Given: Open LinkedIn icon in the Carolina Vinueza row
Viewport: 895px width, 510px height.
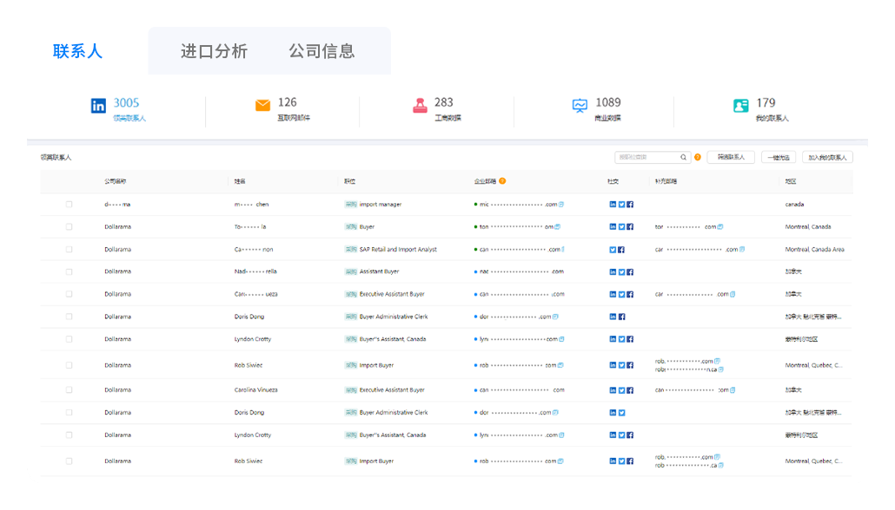Looking at the screenshot, I should tap(613, 390).
